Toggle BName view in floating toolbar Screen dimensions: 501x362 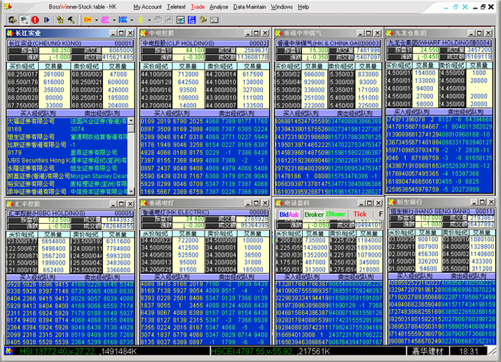tap(336, 215)
